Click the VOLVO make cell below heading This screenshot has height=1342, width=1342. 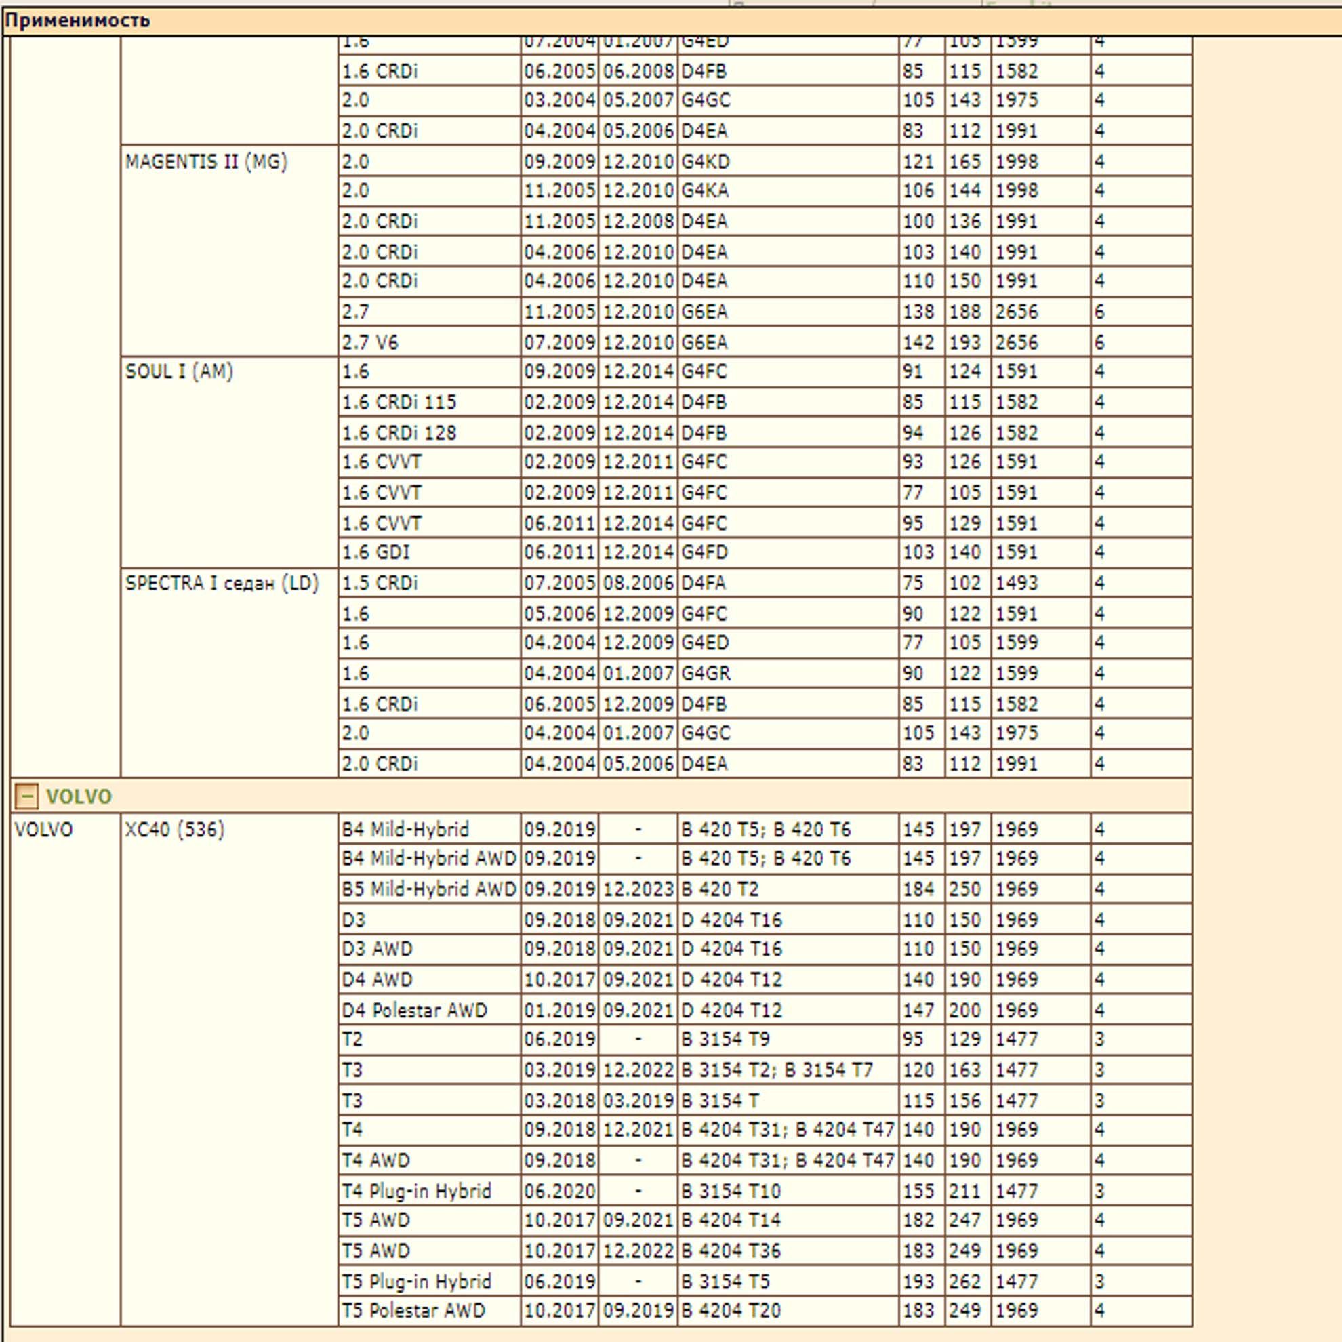43,830
